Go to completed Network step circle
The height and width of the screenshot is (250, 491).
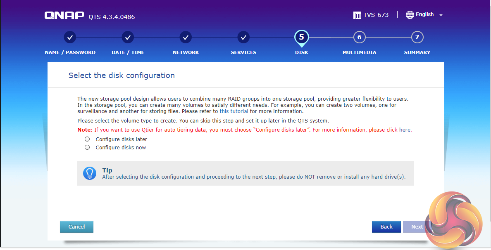click(x=186, y=38)
